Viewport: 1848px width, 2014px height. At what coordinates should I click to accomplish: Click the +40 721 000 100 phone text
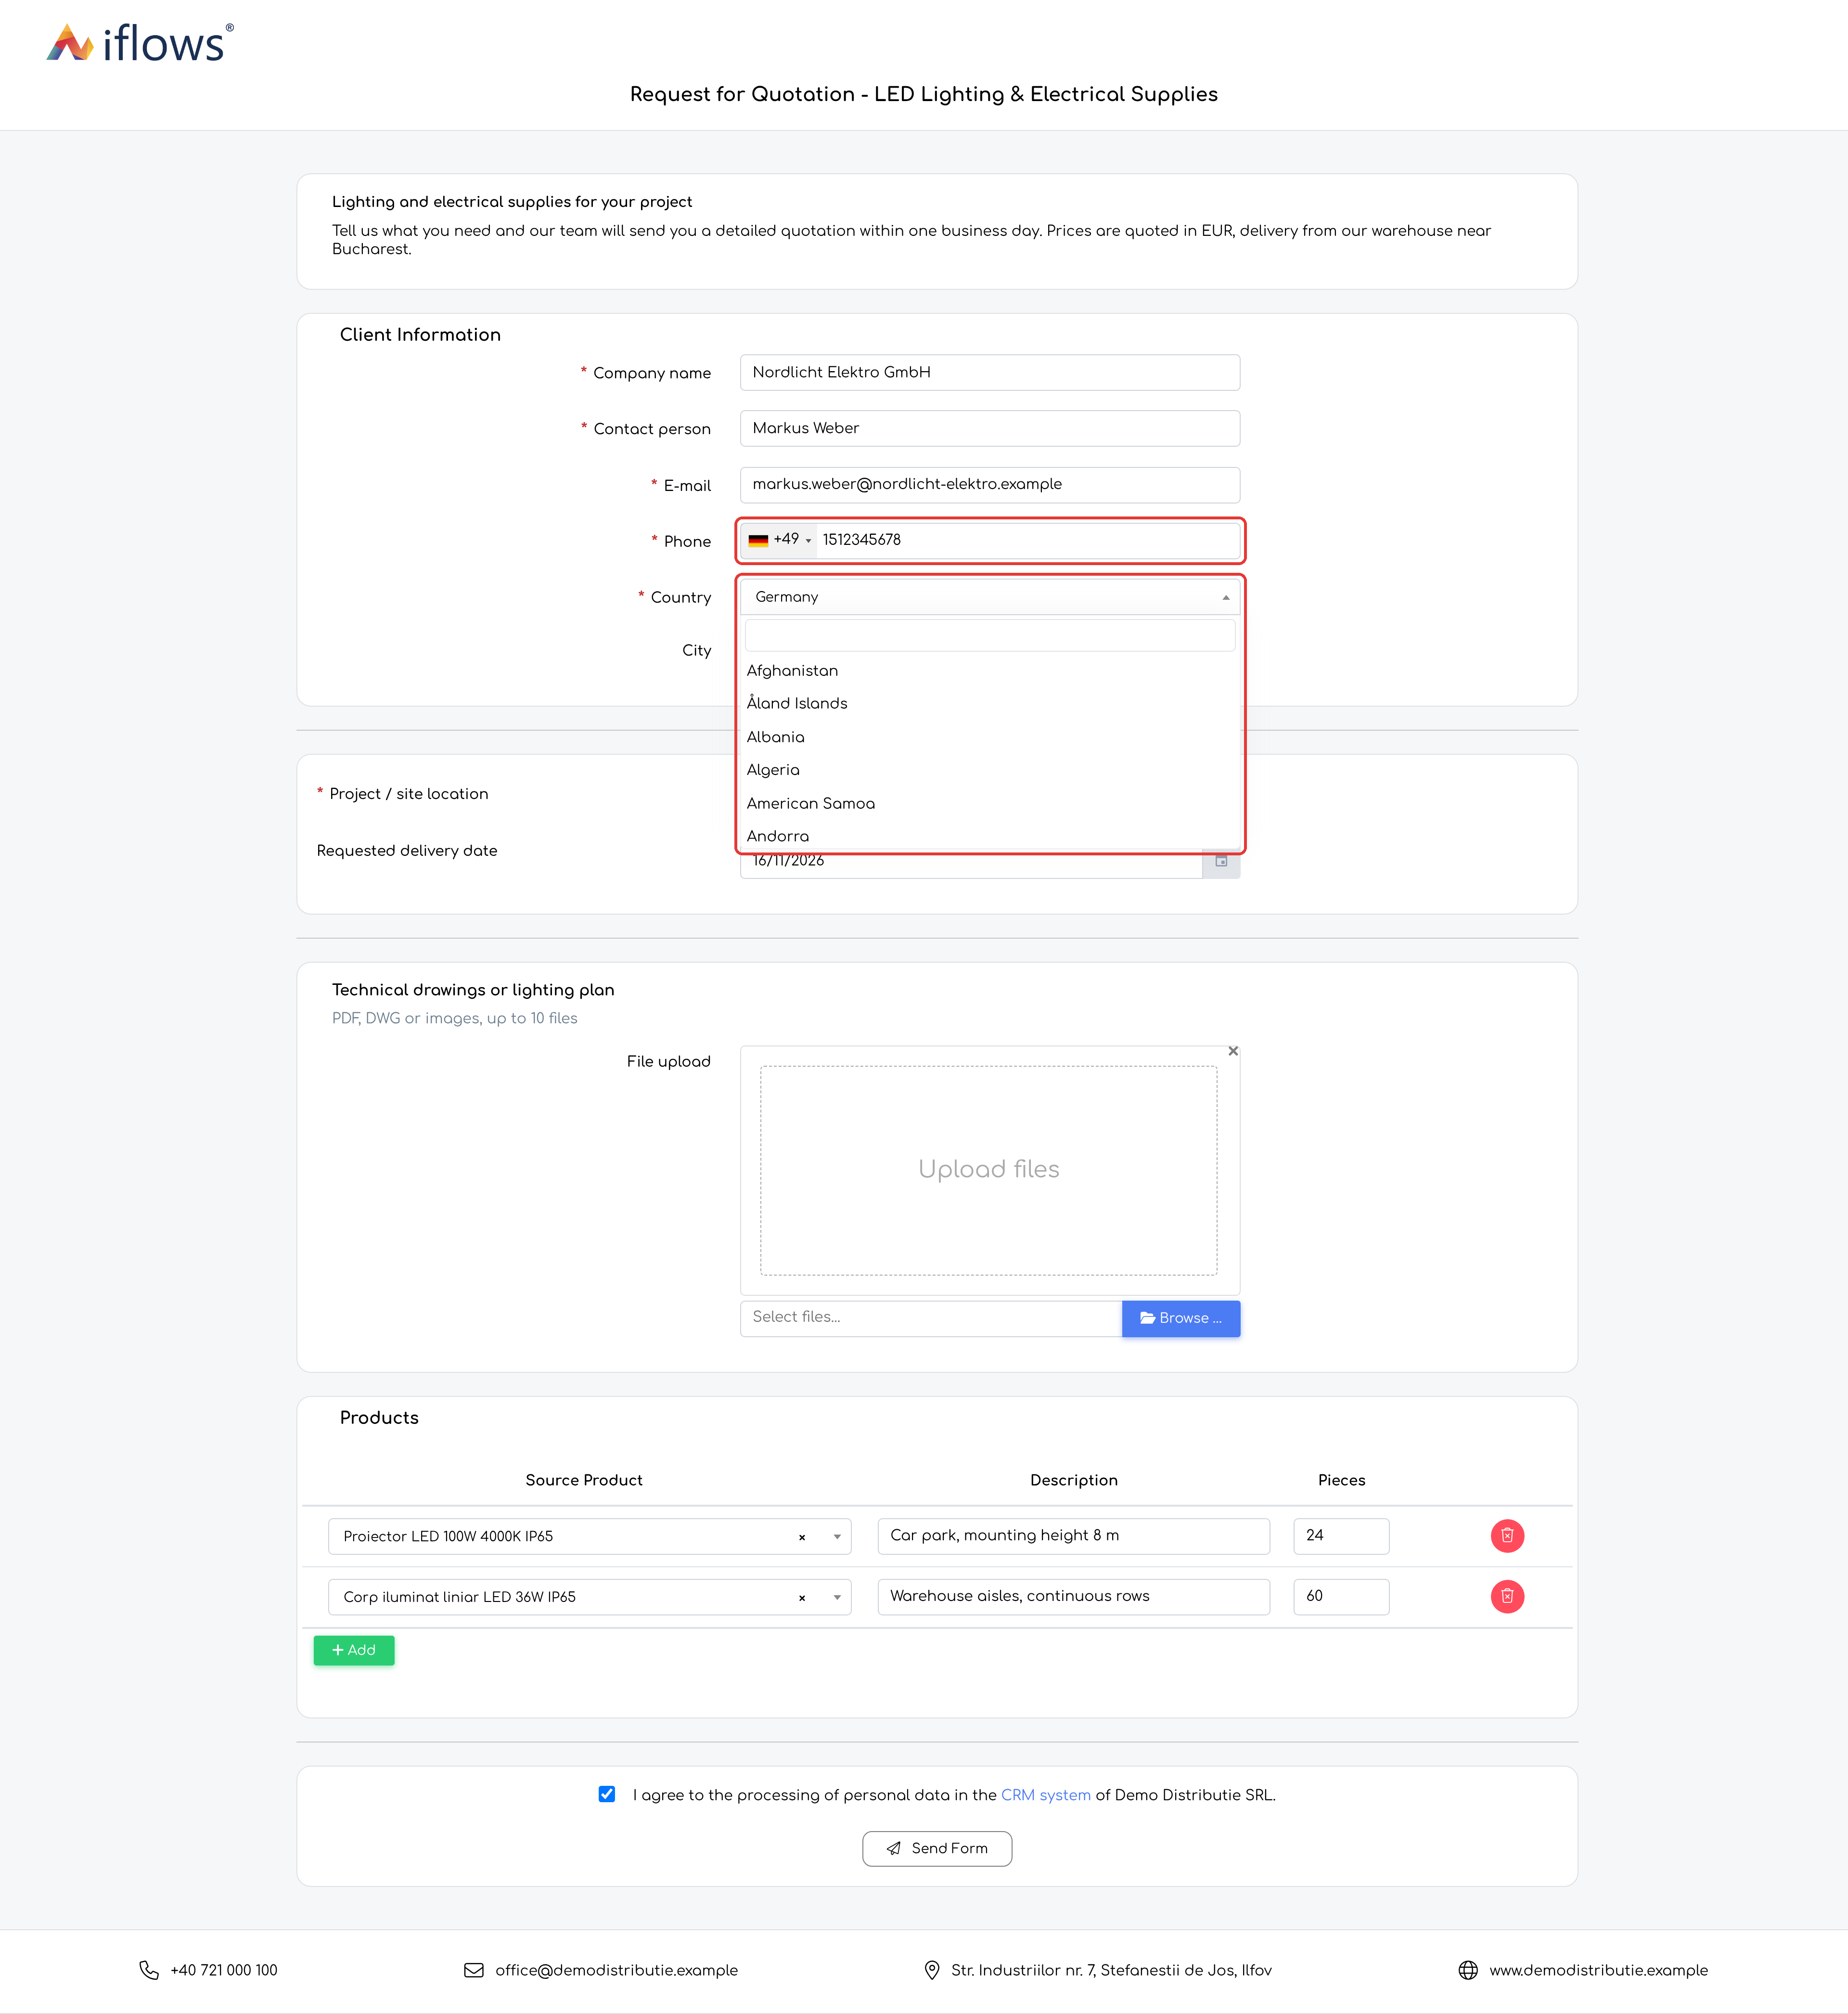coord(224,1970)
